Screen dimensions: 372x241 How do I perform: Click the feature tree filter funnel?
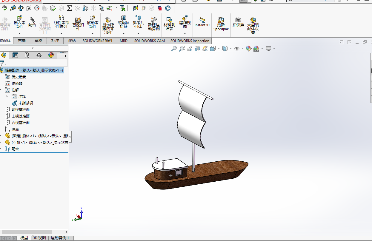(x=2, y=63)
